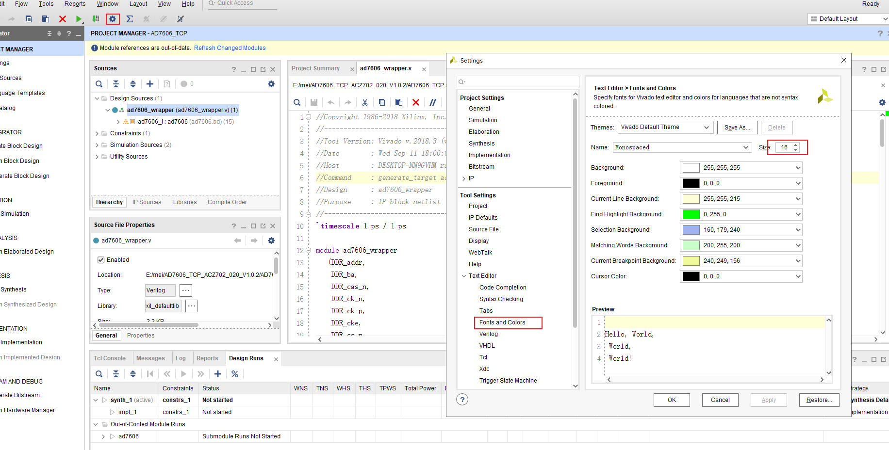Toggle the Enabled checkbox
This screenshot has height=450, width=889.
point(101,260)
